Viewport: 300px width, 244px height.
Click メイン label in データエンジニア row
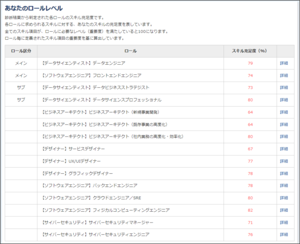[x=21, y=63]
